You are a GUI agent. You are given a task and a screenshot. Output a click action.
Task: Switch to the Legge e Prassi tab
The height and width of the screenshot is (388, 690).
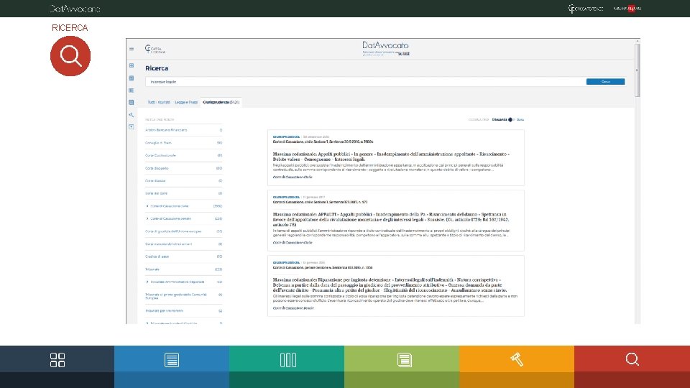(x=186, y=102)
